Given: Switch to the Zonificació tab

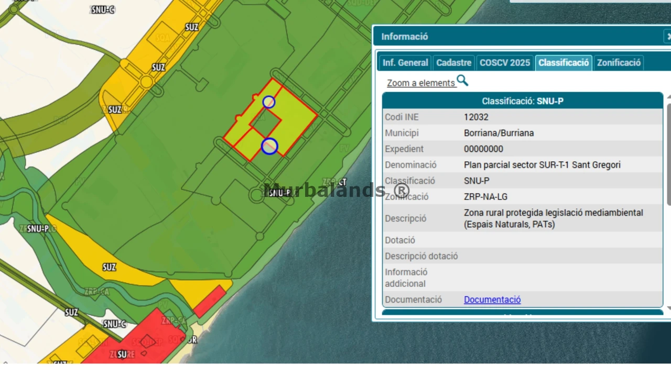Looking at the screenshot, I should (619, 63).
